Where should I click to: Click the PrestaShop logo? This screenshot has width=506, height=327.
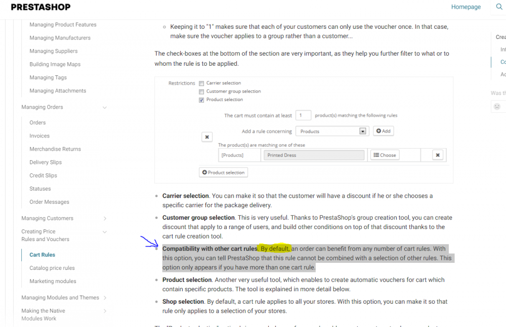click(40, 7)
